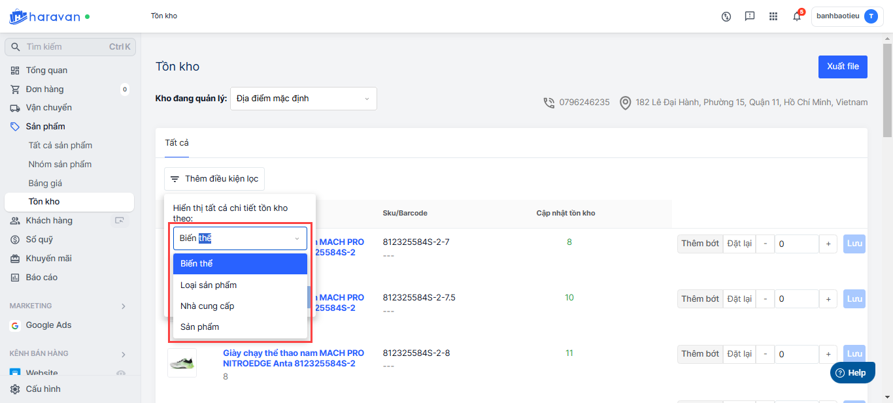Click the feedback message icon in header

[x=750, y=16]
